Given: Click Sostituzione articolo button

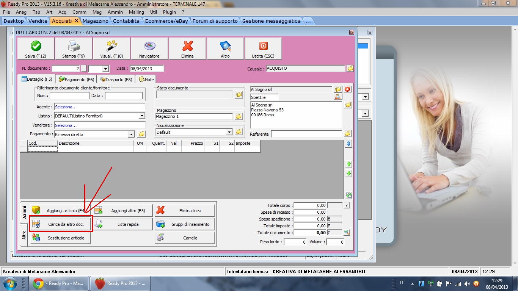Looking at the screenshot, I should click(61, 238).
